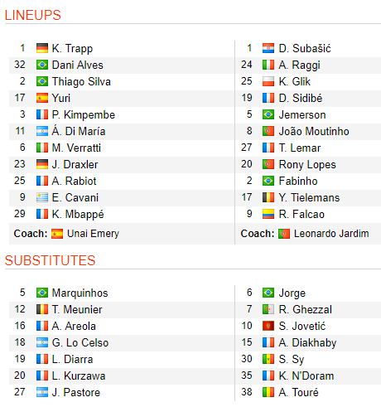Click the Portuguese flag beside coach Leonardo Jardim

click(284, 234)
